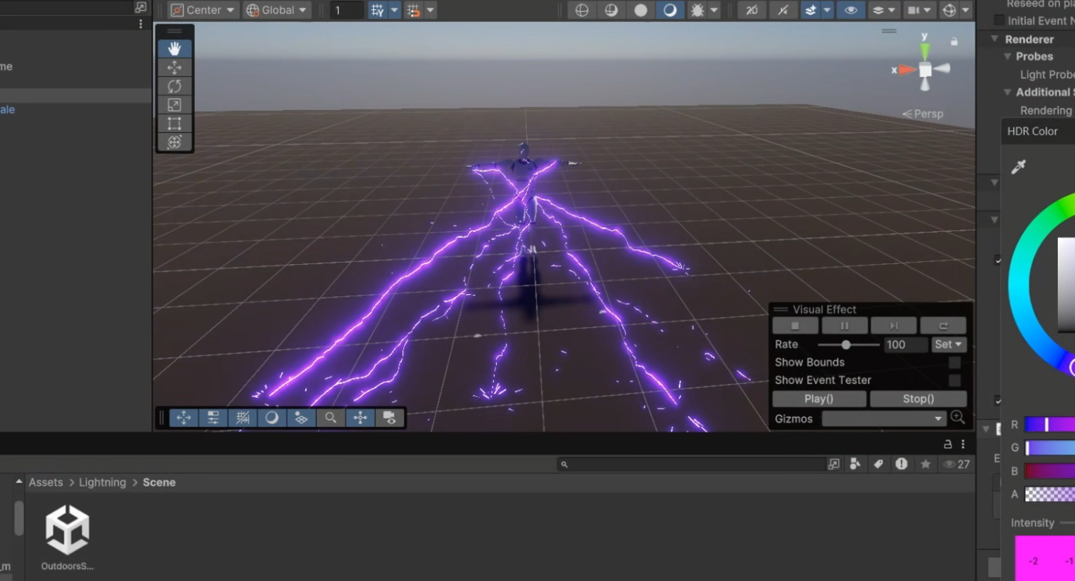Go to Assets in breadcrumb path
This screenshot has height=581, width=1075.
(46, 483)
